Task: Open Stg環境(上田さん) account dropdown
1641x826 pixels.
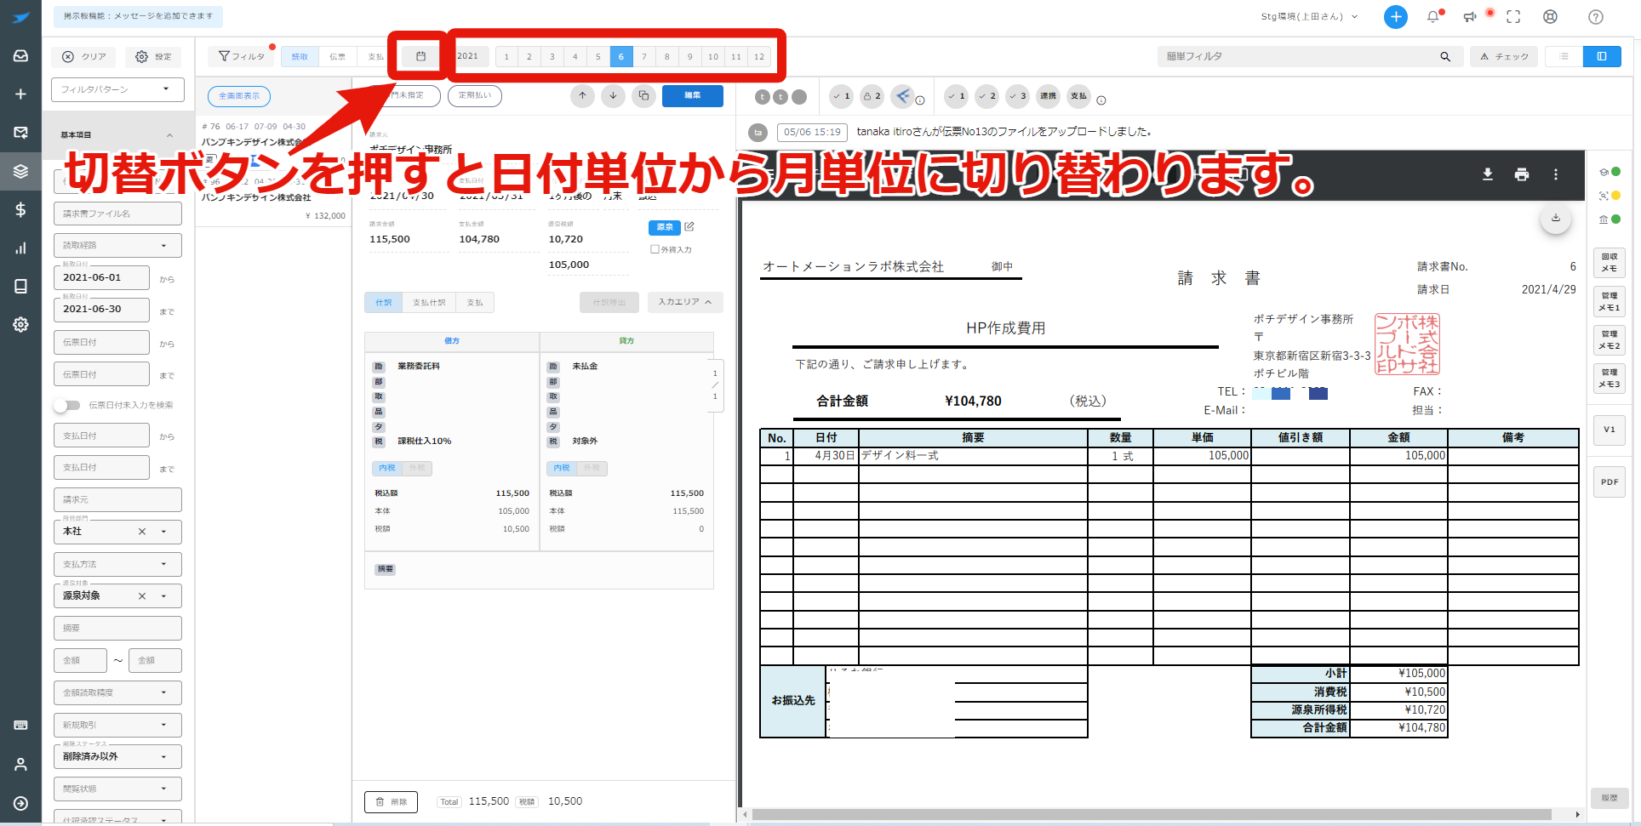Action: tap(1309, 17)
